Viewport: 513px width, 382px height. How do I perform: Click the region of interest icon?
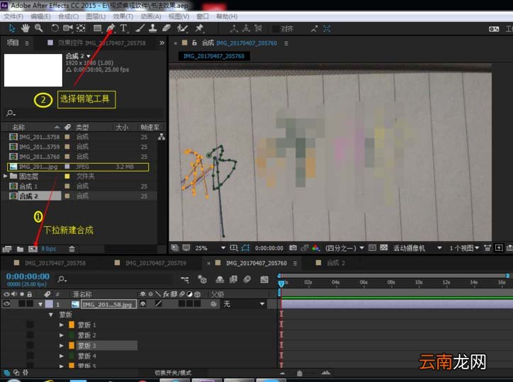coord(234,248)
